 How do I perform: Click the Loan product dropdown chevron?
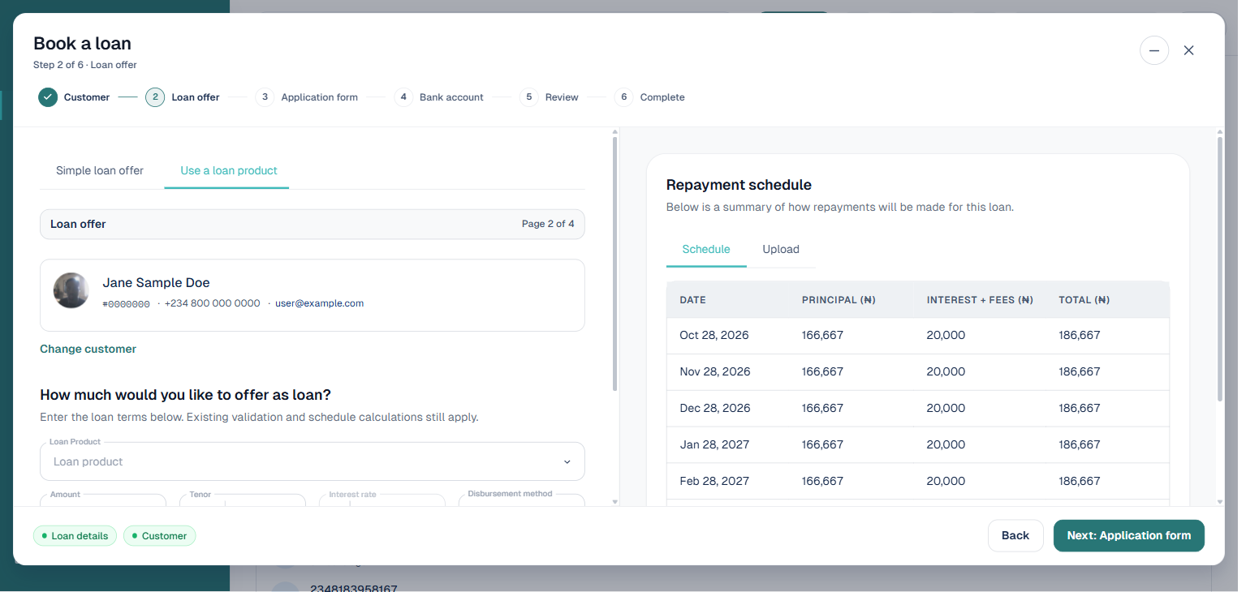pyautogui.click(x=567, y=462)
